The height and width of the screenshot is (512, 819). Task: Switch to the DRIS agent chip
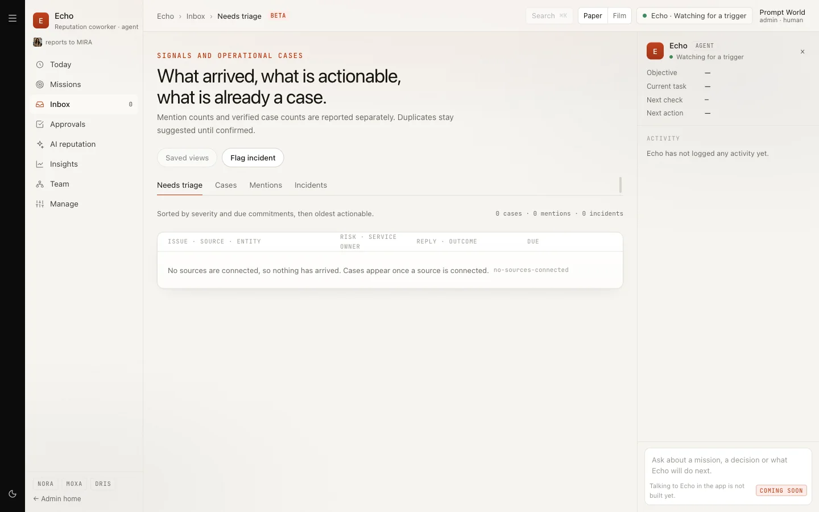[x=103, y=484]
